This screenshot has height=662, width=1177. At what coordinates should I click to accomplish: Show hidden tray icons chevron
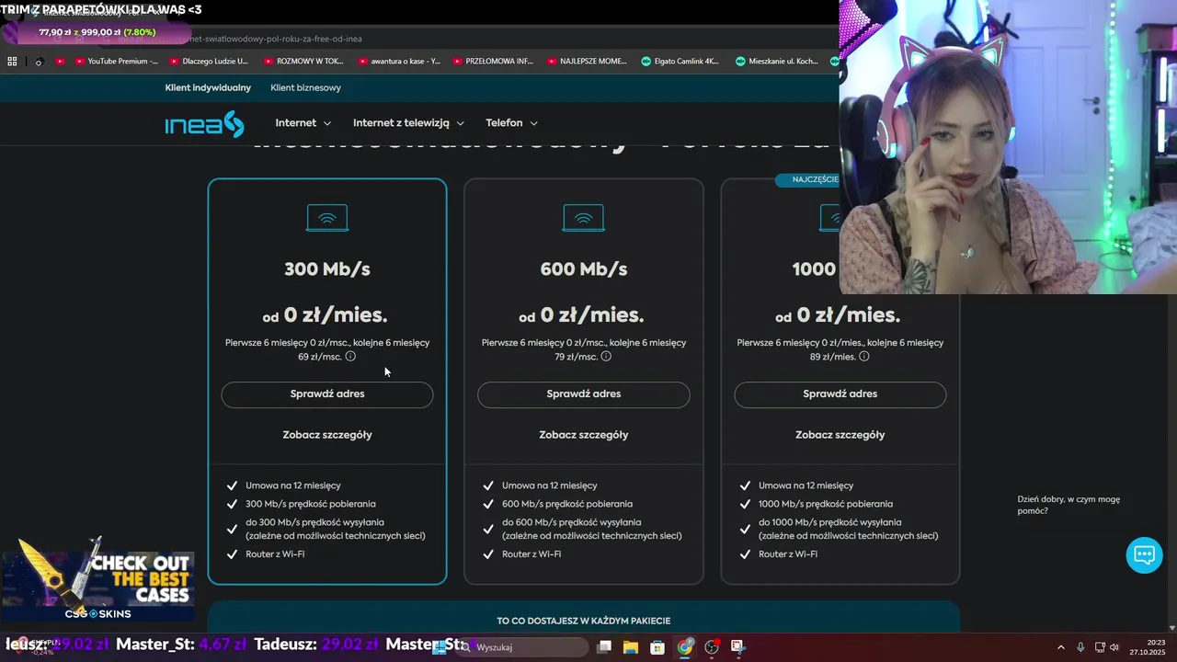tap(1060, 647)
